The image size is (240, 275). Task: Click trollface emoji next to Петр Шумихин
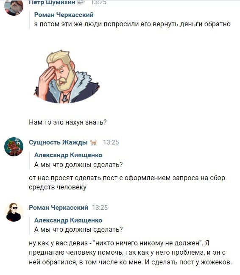pyautogui.click(x=81, y=2)
